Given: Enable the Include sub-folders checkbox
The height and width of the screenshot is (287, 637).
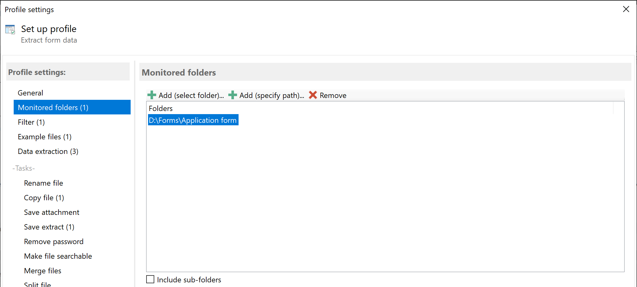Looking at the screenshot, I should (x=150, y=279).
